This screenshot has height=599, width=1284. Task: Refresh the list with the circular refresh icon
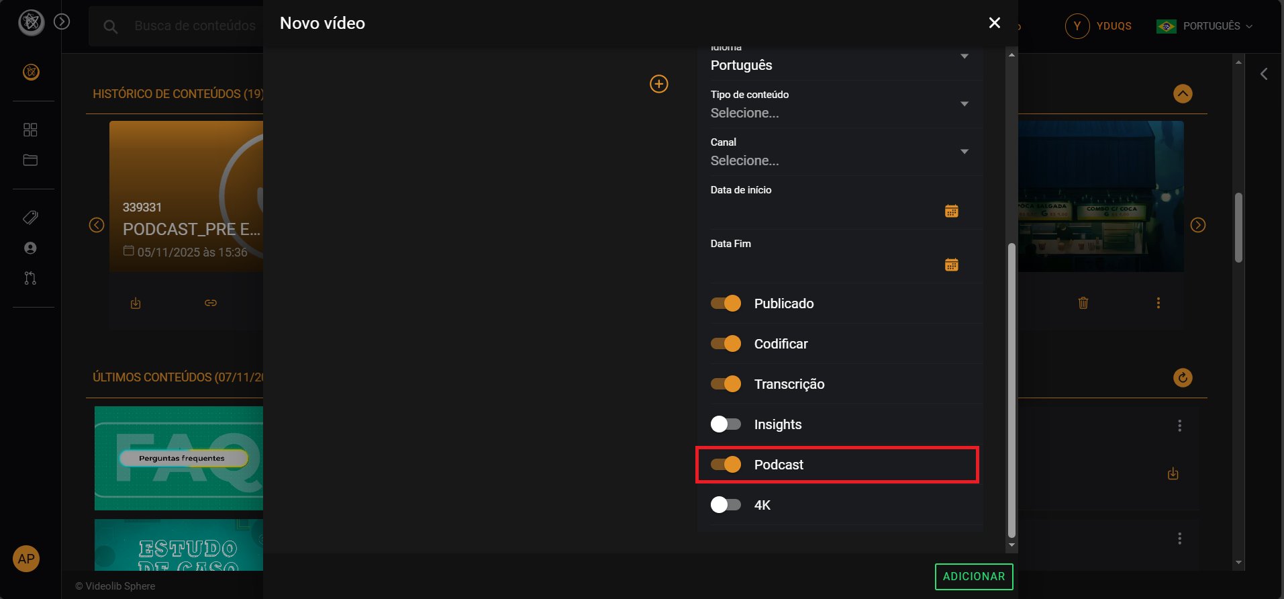coord(1182,377)
